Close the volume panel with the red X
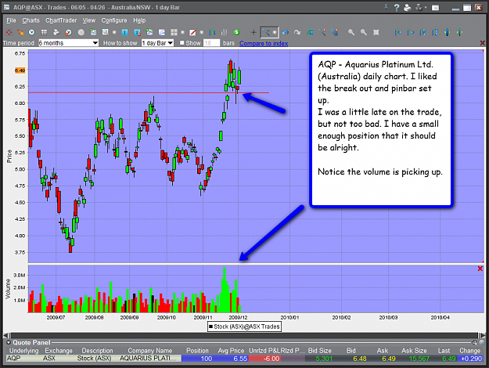Screen dimensions: 489x368 [480, 269]
